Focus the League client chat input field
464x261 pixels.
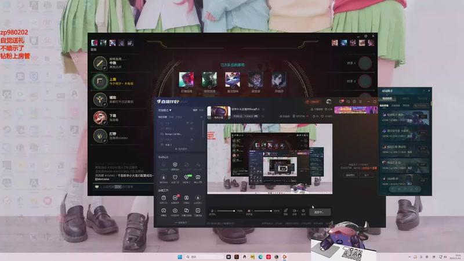(124, 187)
